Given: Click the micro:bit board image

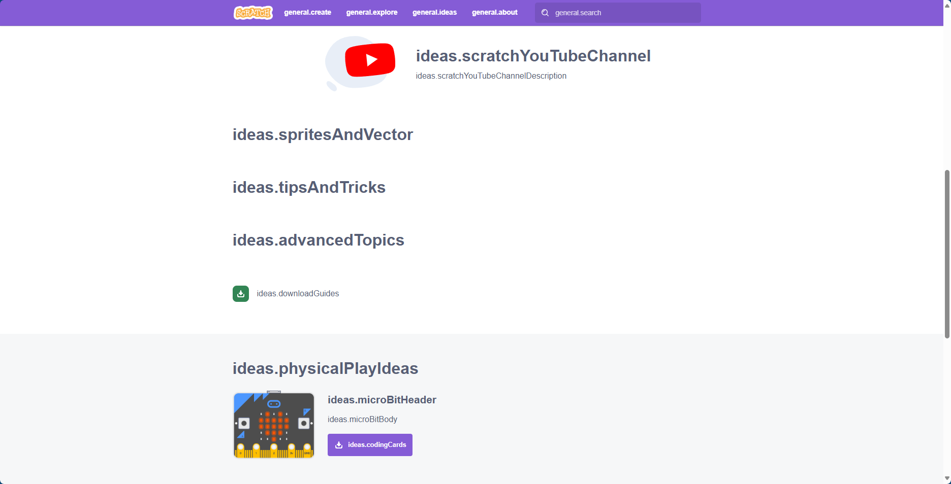Looking at the screenshot, I should click(x=274, y=425).
